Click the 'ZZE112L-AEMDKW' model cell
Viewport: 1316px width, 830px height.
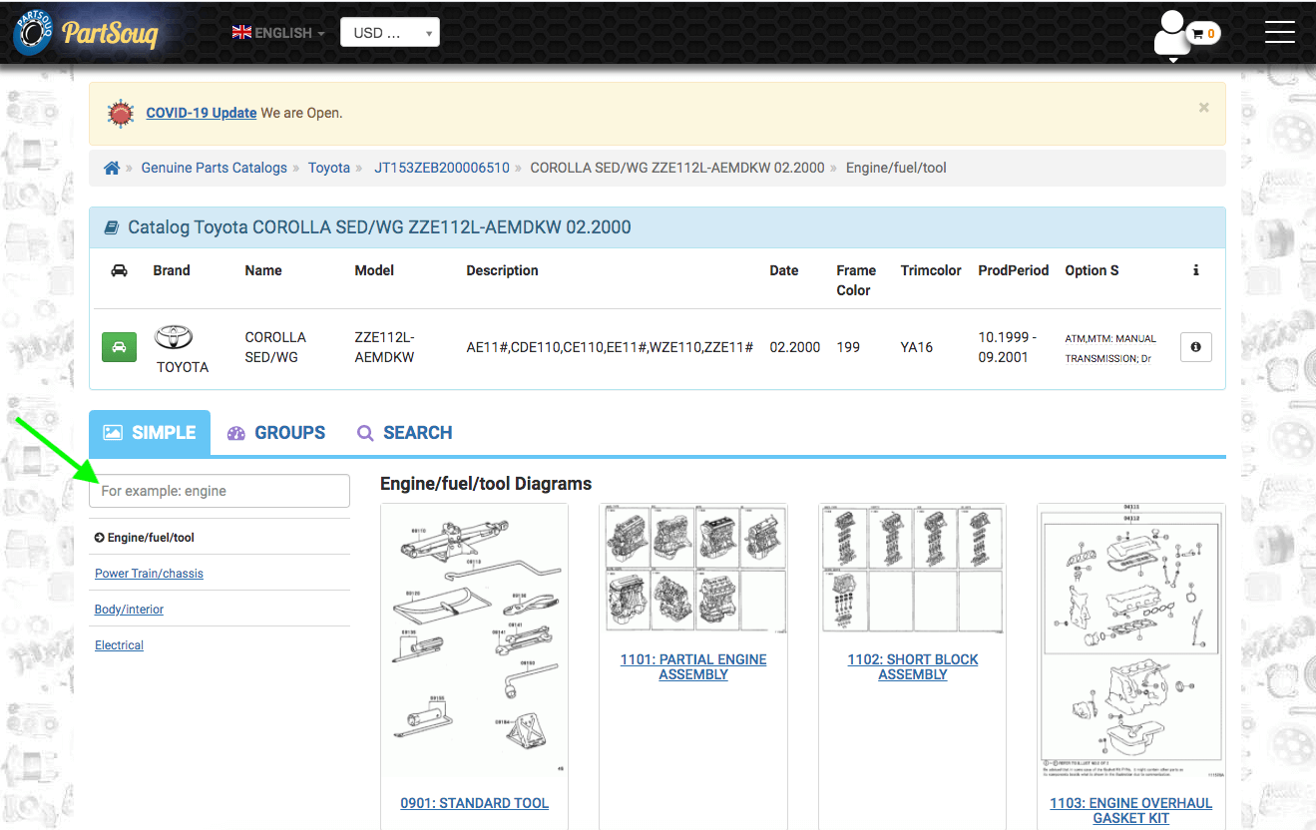[384, 347]
